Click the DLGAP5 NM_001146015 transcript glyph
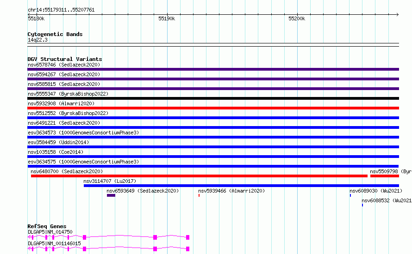 tap(108, 249)
